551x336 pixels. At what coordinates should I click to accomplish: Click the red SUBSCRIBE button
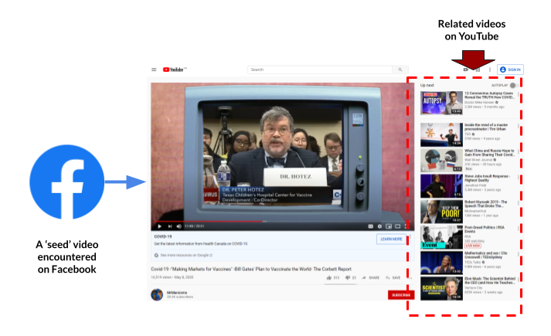point(401,295)
